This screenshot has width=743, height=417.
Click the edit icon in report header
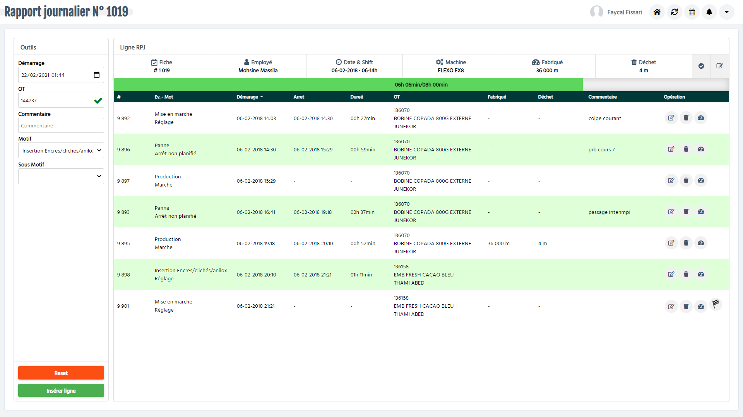tap(719, 66)
